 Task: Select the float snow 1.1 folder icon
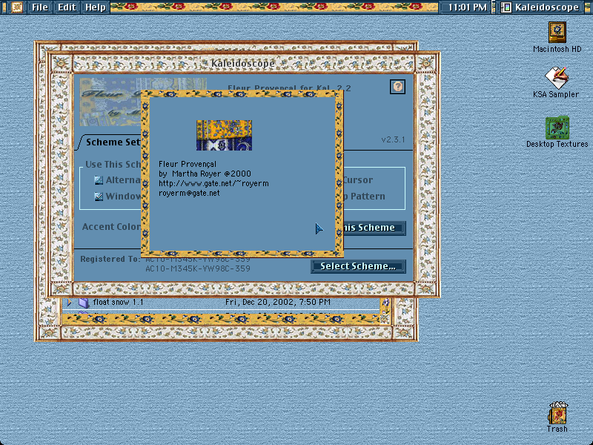[84, 303]
